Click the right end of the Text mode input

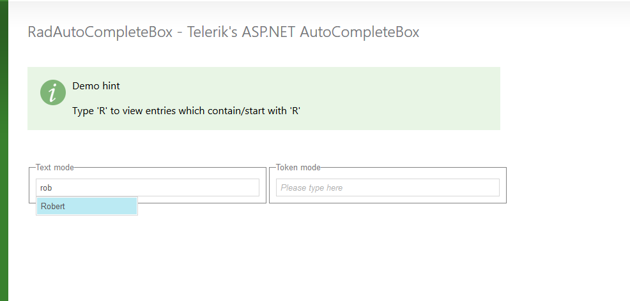(252, 187)
